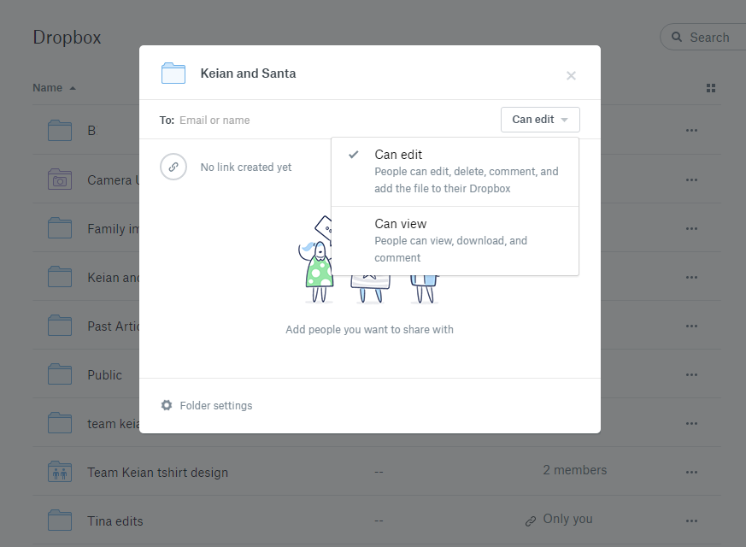This screenshot has width=746, height=547.
Task: Open the Public folder icon
Action: coord(60,374)
